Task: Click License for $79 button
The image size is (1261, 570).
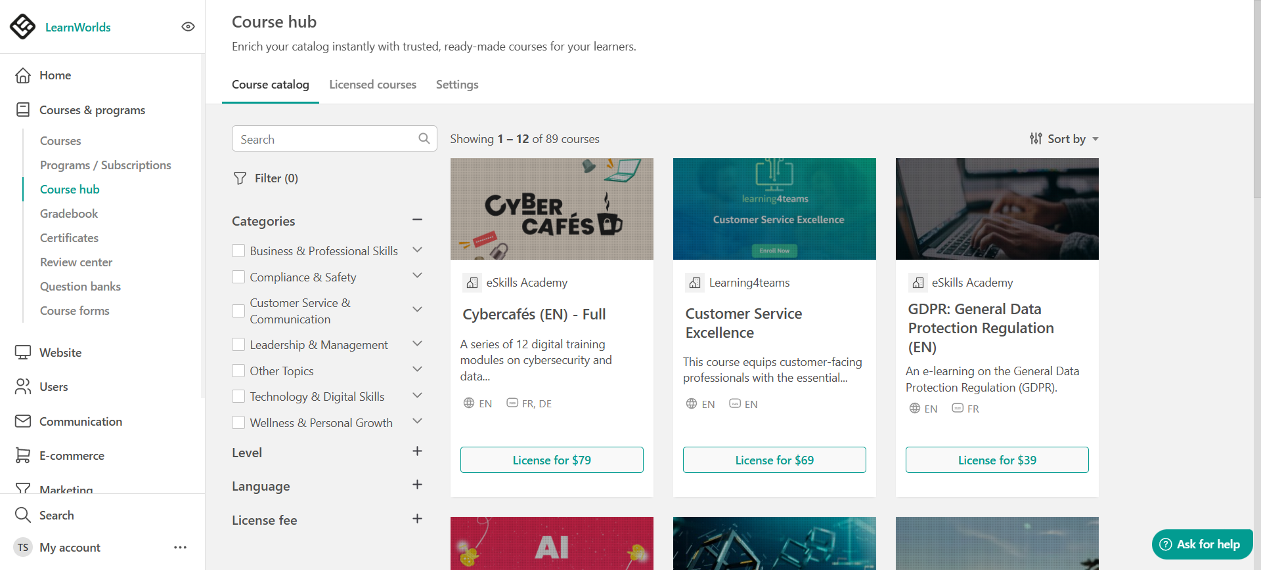Action: 552,460
